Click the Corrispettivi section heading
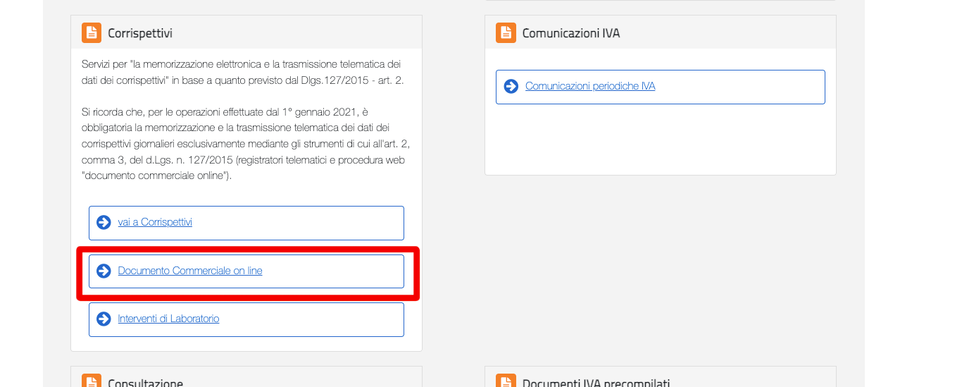 pyautogui.click(x=140, y=33)
